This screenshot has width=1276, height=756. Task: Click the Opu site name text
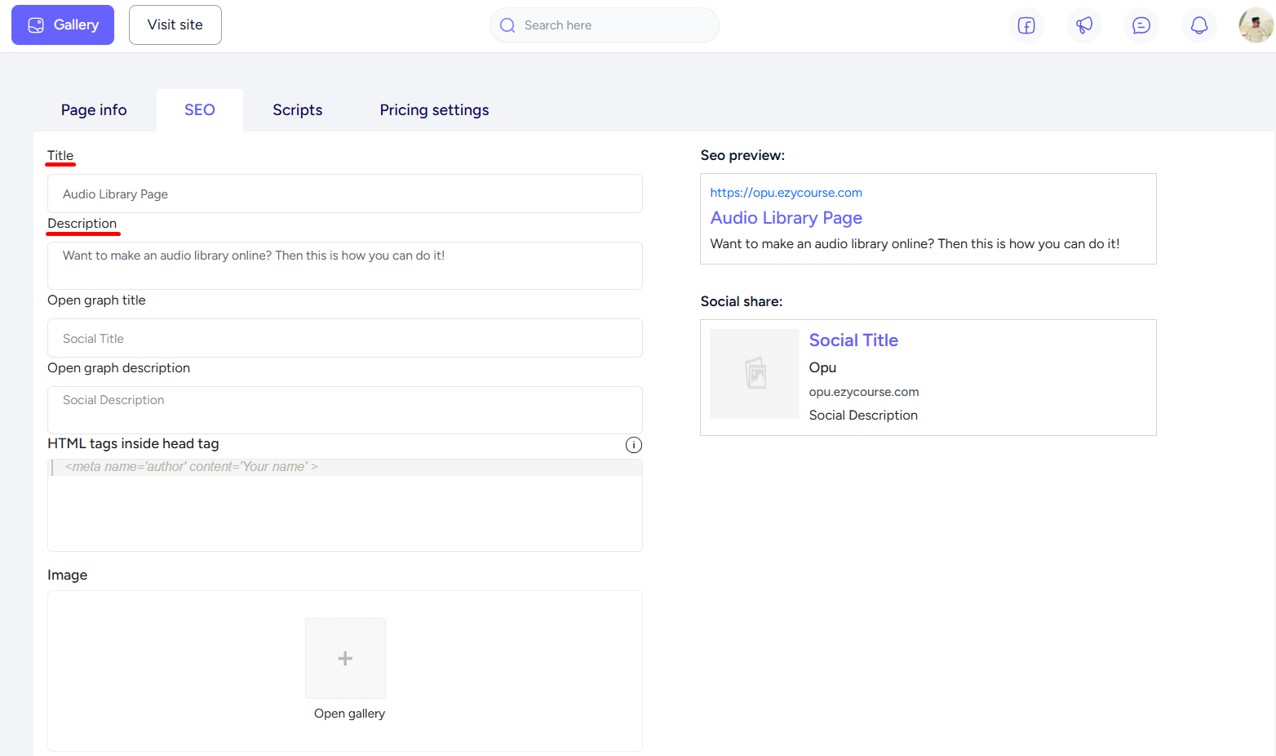point(822,367)
